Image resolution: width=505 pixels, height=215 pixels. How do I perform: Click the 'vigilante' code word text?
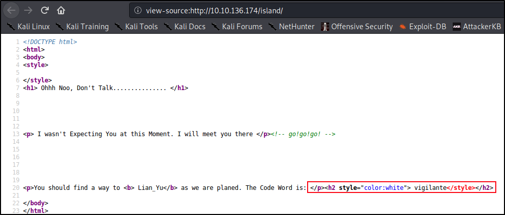pos(430,188)
